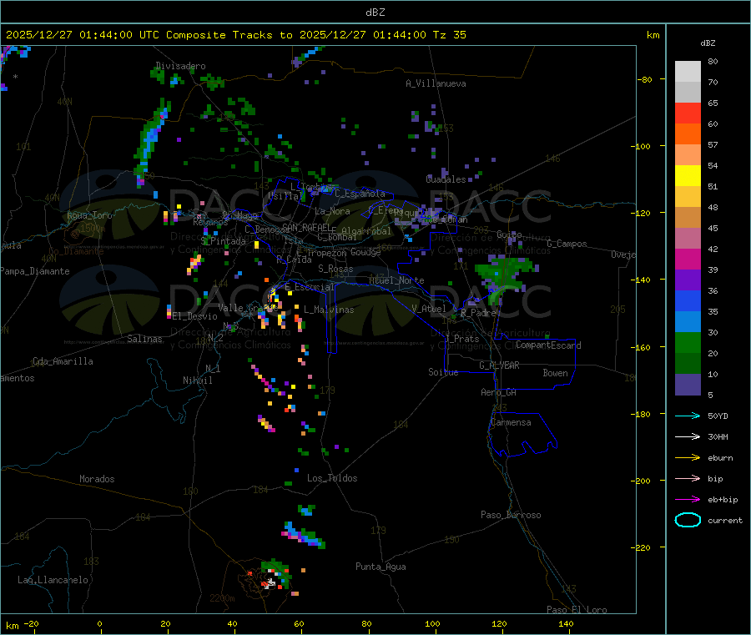Click the 50YD cyan arrow legend icon

click(x=688, y=416)
